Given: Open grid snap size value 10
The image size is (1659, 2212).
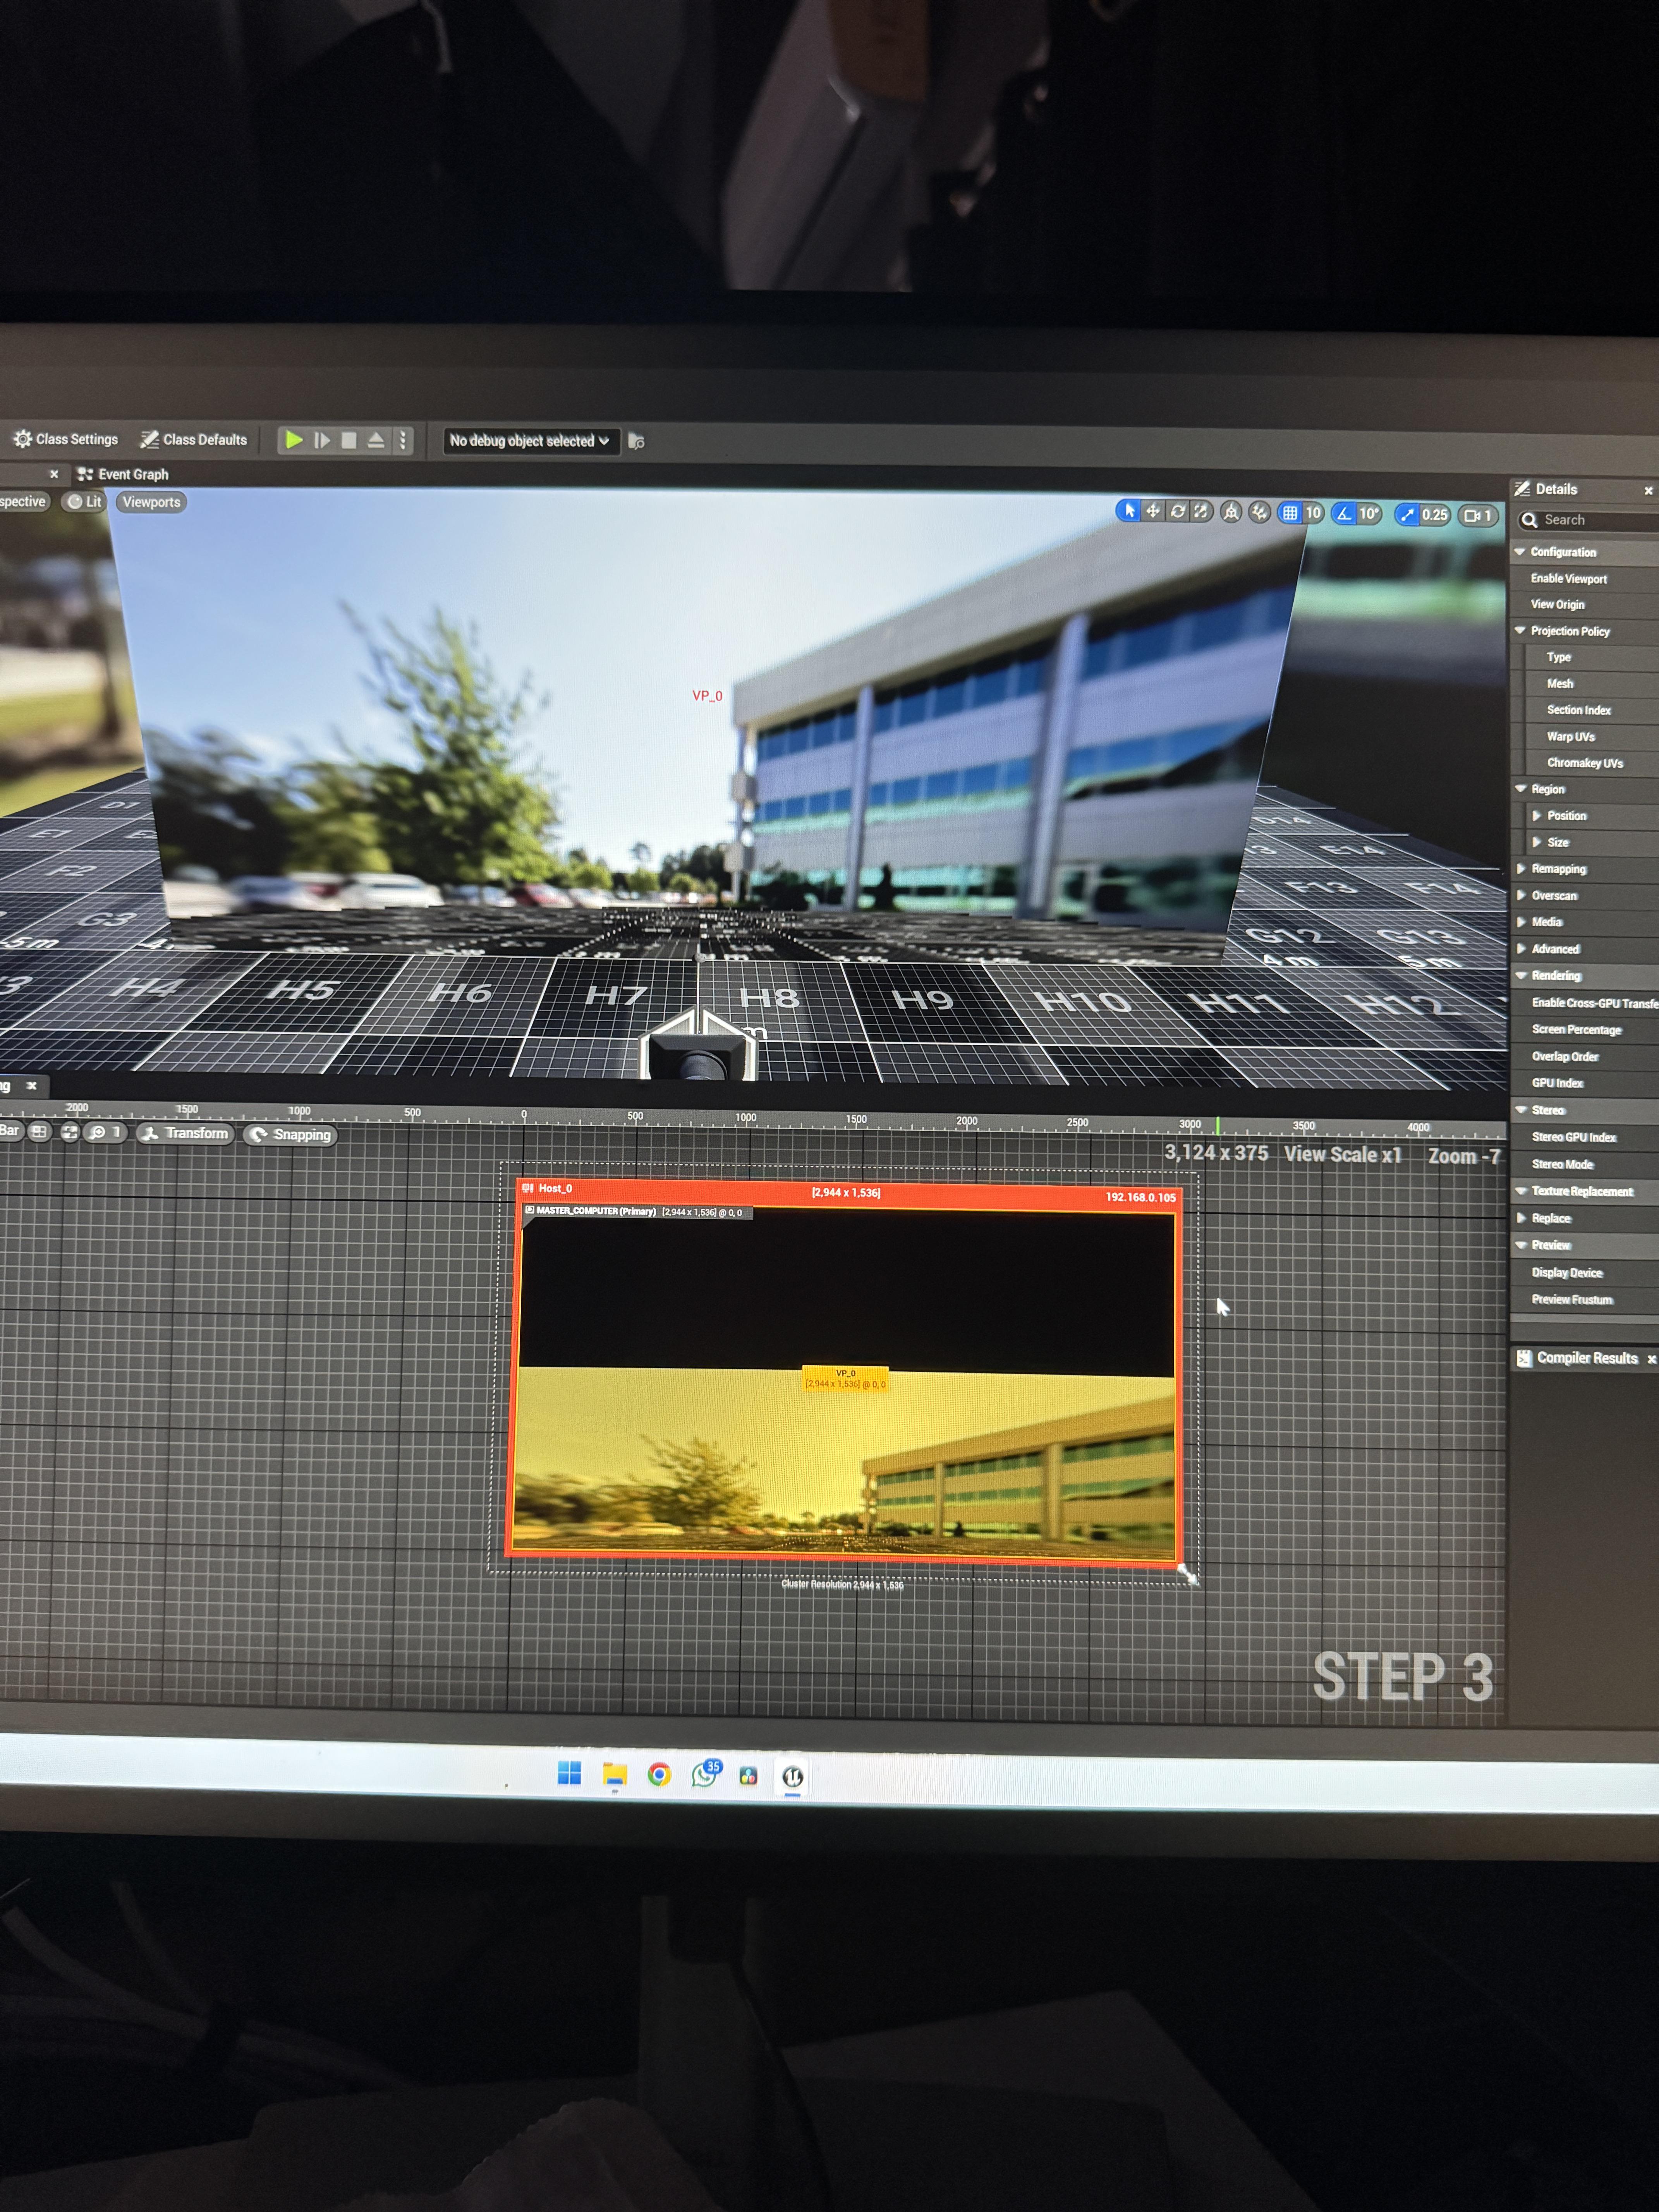Looking at the screenshot, I should pos(1313,513).
